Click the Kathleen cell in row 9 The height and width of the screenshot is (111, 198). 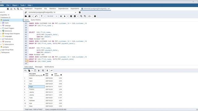click(37, 101)
